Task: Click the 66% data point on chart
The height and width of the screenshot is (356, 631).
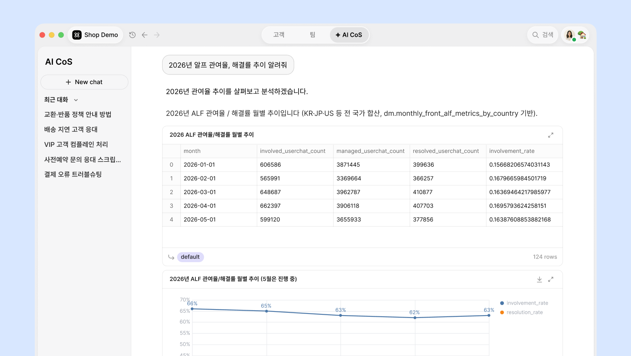Action: click(x=192, y=309)
